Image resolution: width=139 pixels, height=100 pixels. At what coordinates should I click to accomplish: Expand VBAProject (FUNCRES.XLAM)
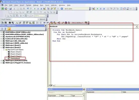pos(1,61)
